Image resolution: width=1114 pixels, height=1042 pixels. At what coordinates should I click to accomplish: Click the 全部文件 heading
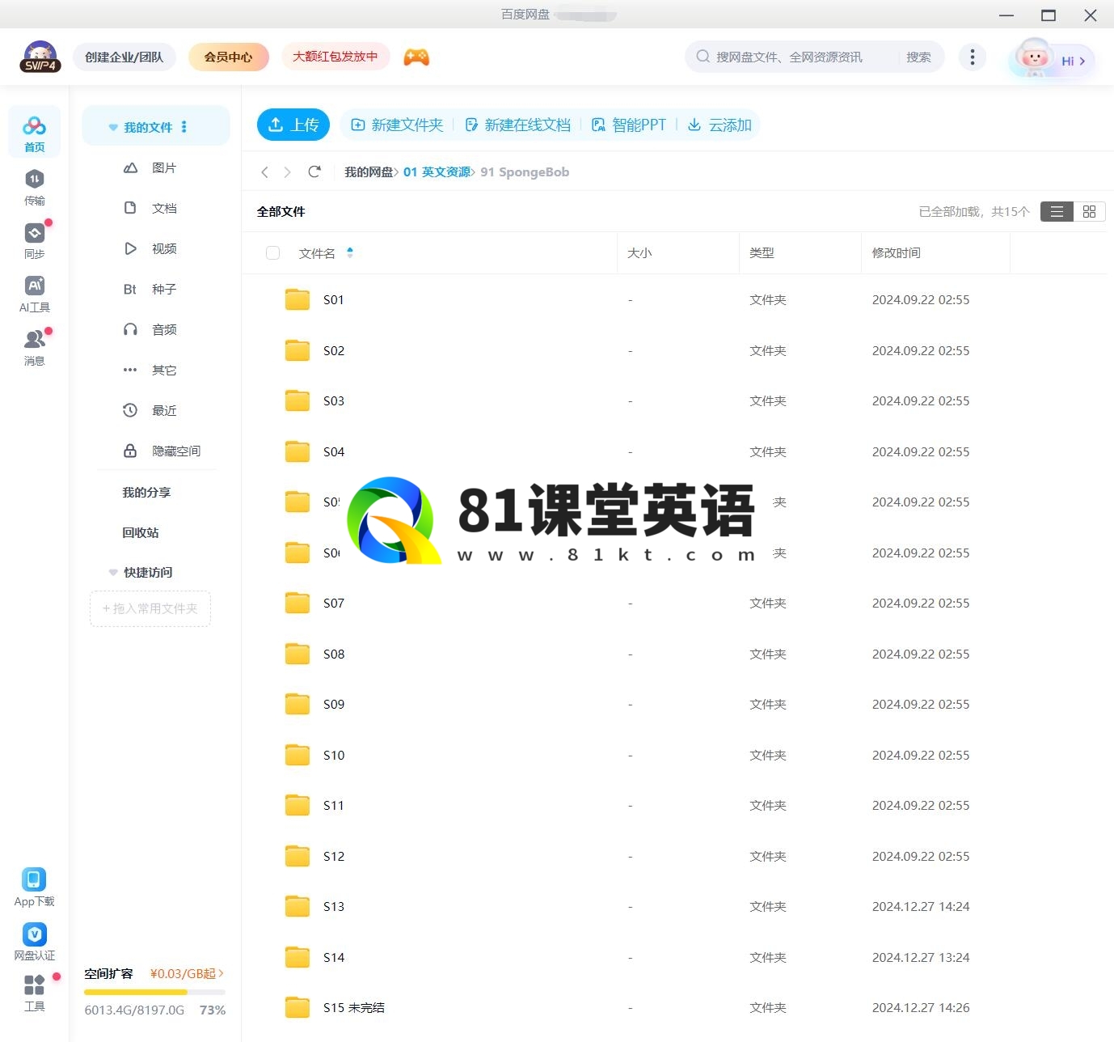pos(281,211)
